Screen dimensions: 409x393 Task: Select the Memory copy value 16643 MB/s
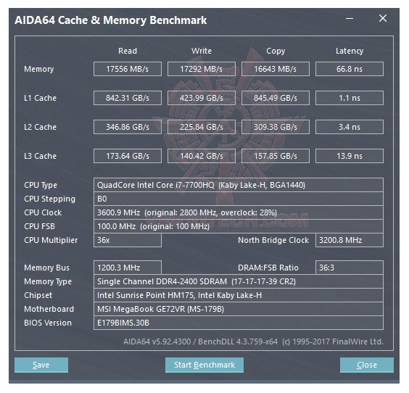pos(276,69)
